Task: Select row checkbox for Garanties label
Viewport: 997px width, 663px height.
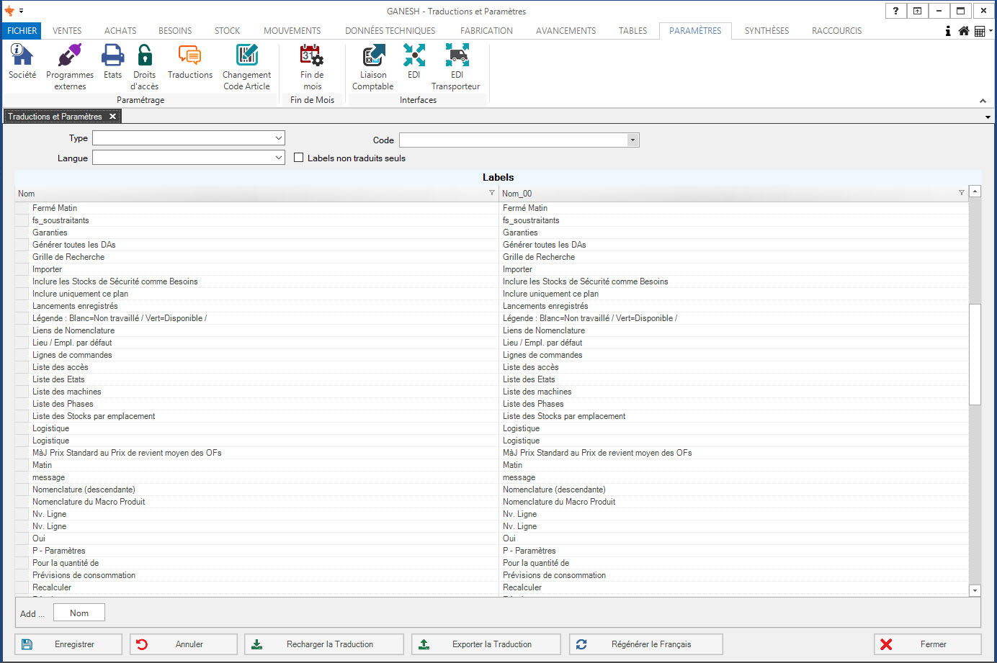Action: click(22, 233)
